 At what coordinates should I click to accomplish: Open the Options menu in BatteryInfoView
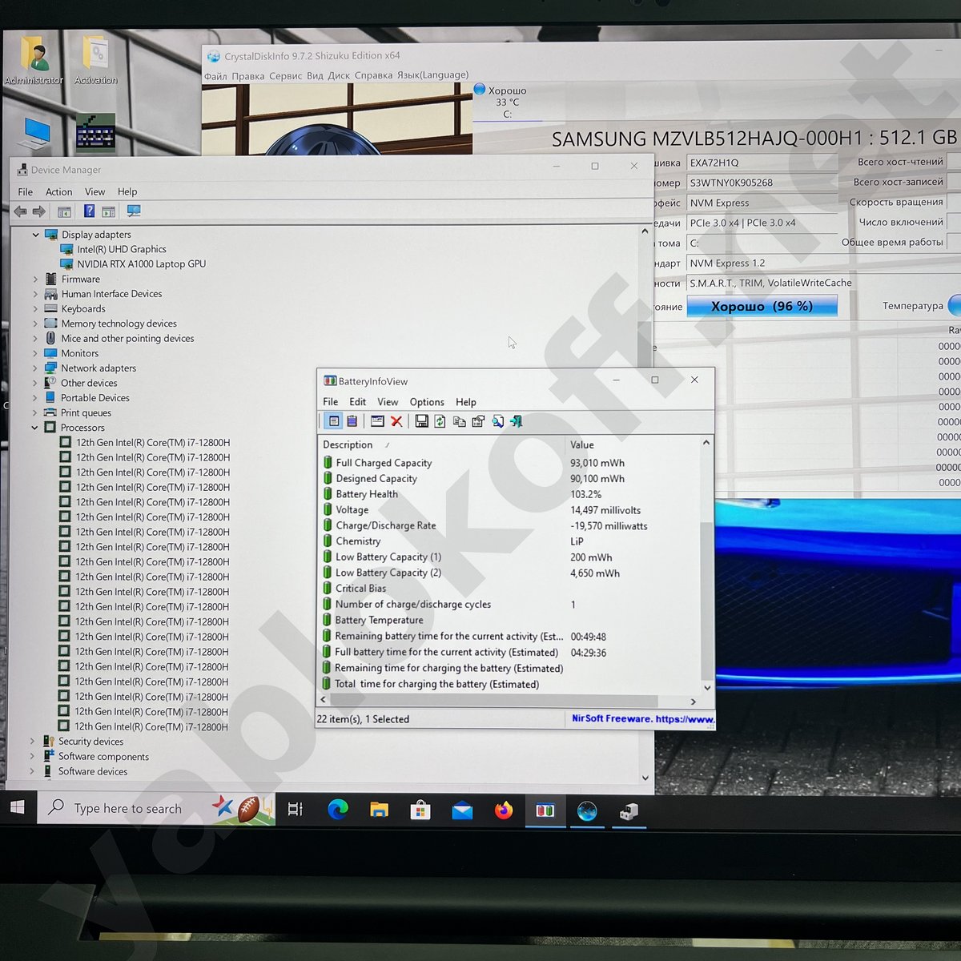[x=427, y=401]
